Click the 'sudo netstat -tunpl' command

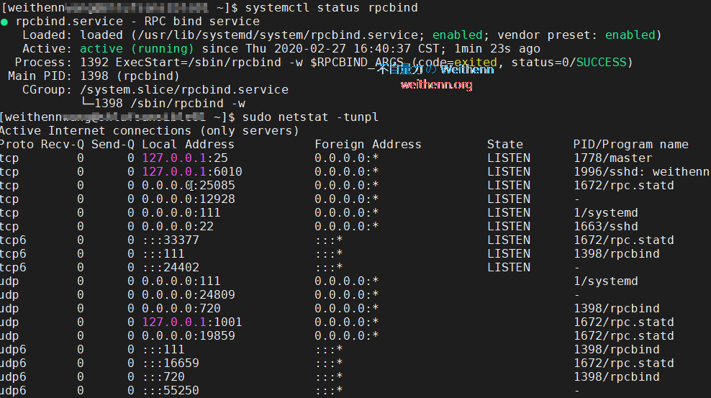pyautogui.click(x=310, y=117)
